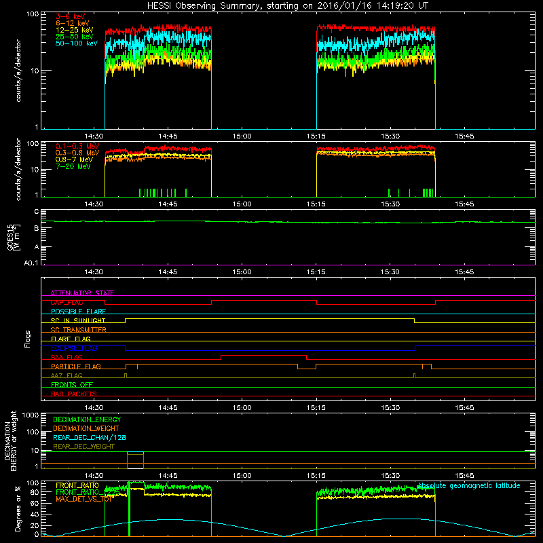Screen dimensions: 543x543
Task: Click the cyan geomagnetic latitude curve
Action: 288,528
